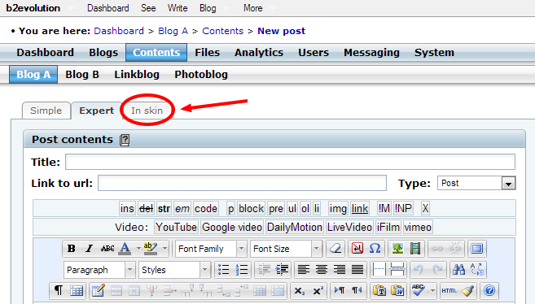The height and width of the screenshot is (304, 535).
Task: Open text color picker arrow
Action: click(x=138, y=249)
